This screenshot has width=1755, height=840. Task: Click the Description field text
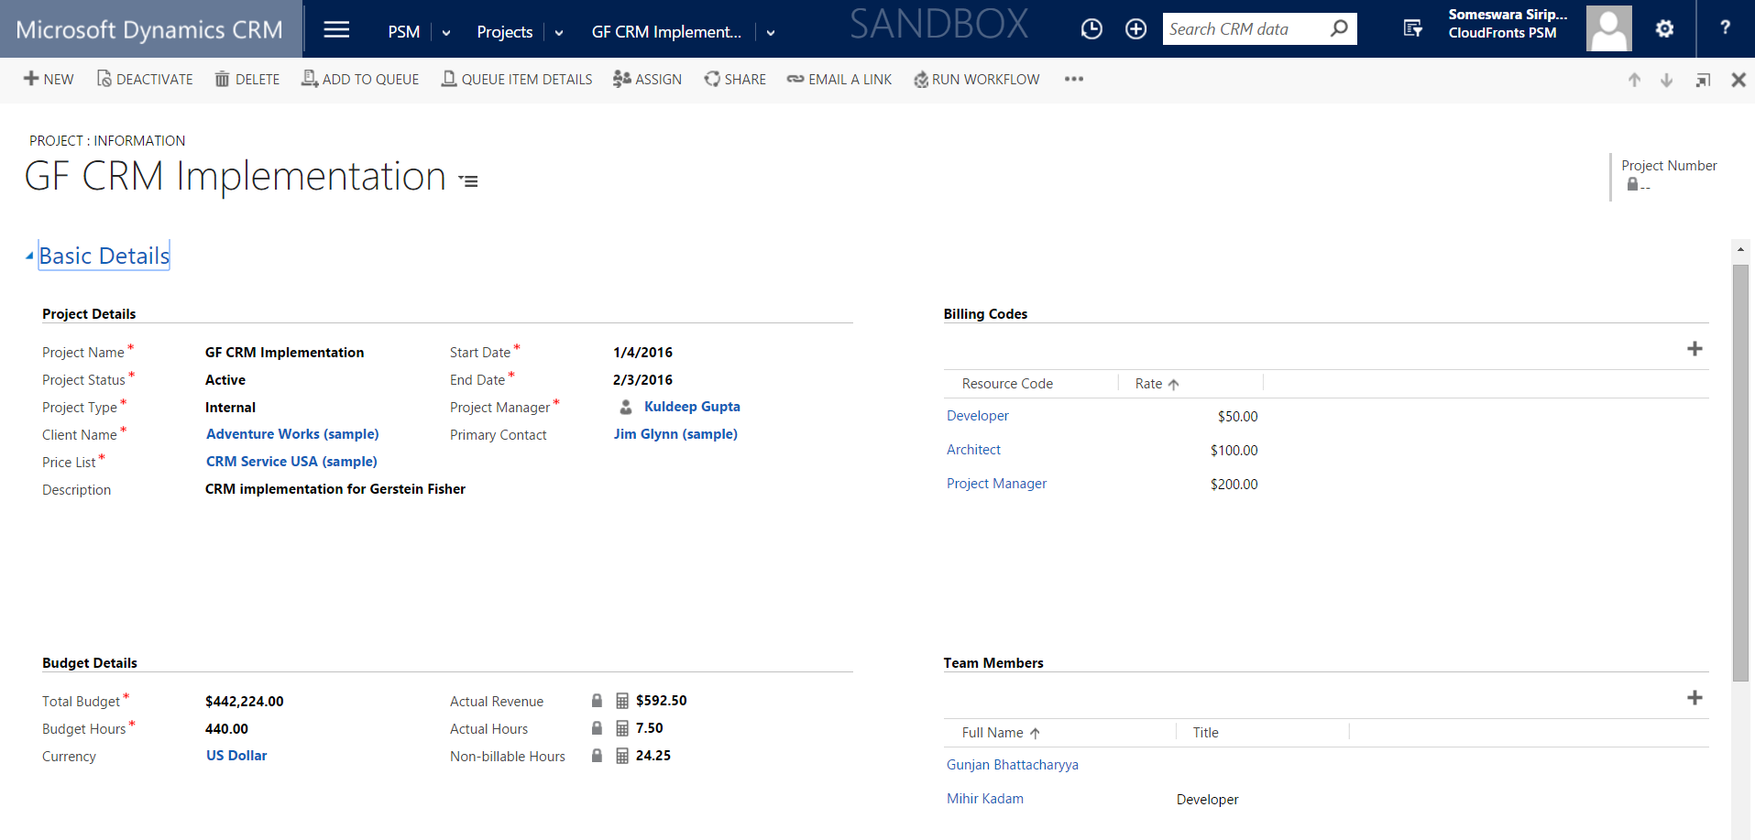click(x=335, y=489)
